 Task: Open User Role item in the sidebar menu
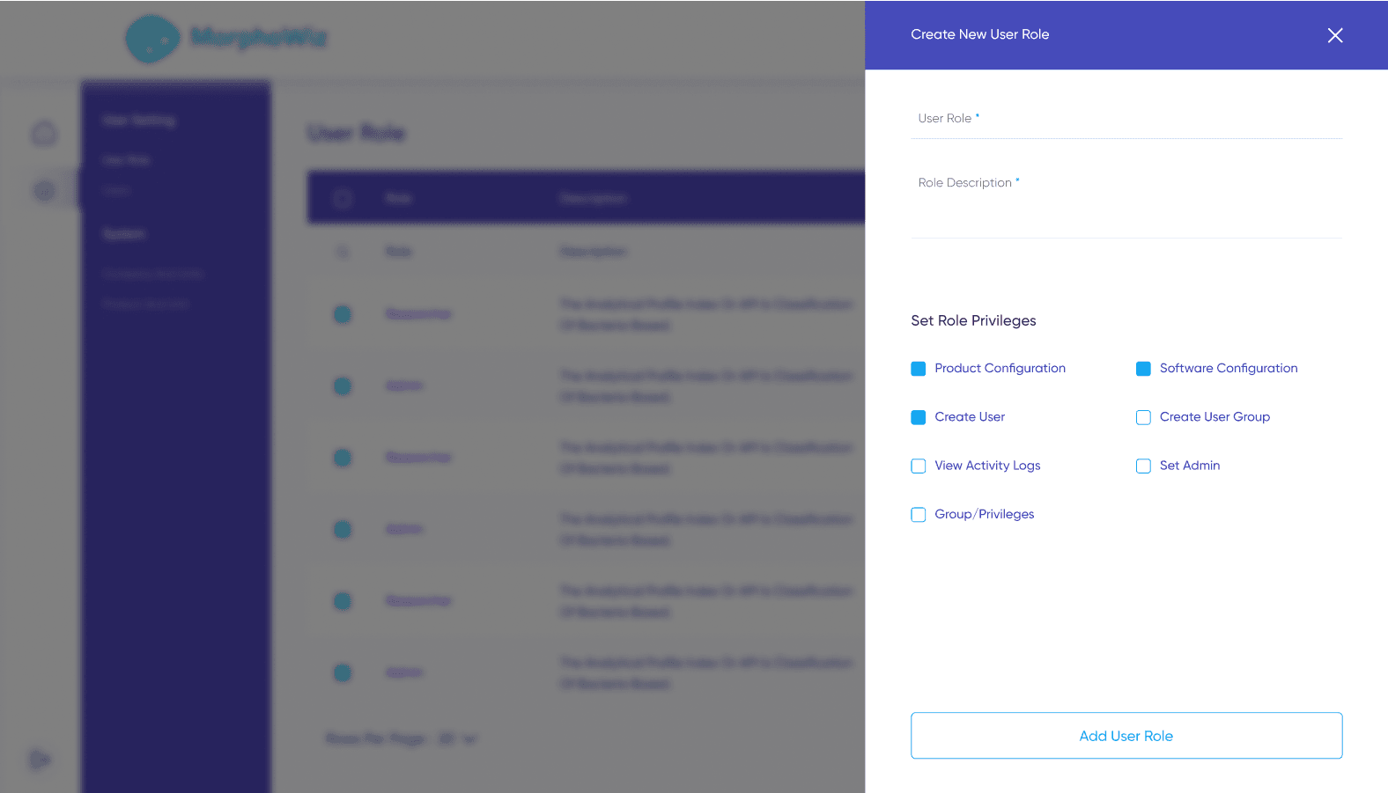click(126, 160)
